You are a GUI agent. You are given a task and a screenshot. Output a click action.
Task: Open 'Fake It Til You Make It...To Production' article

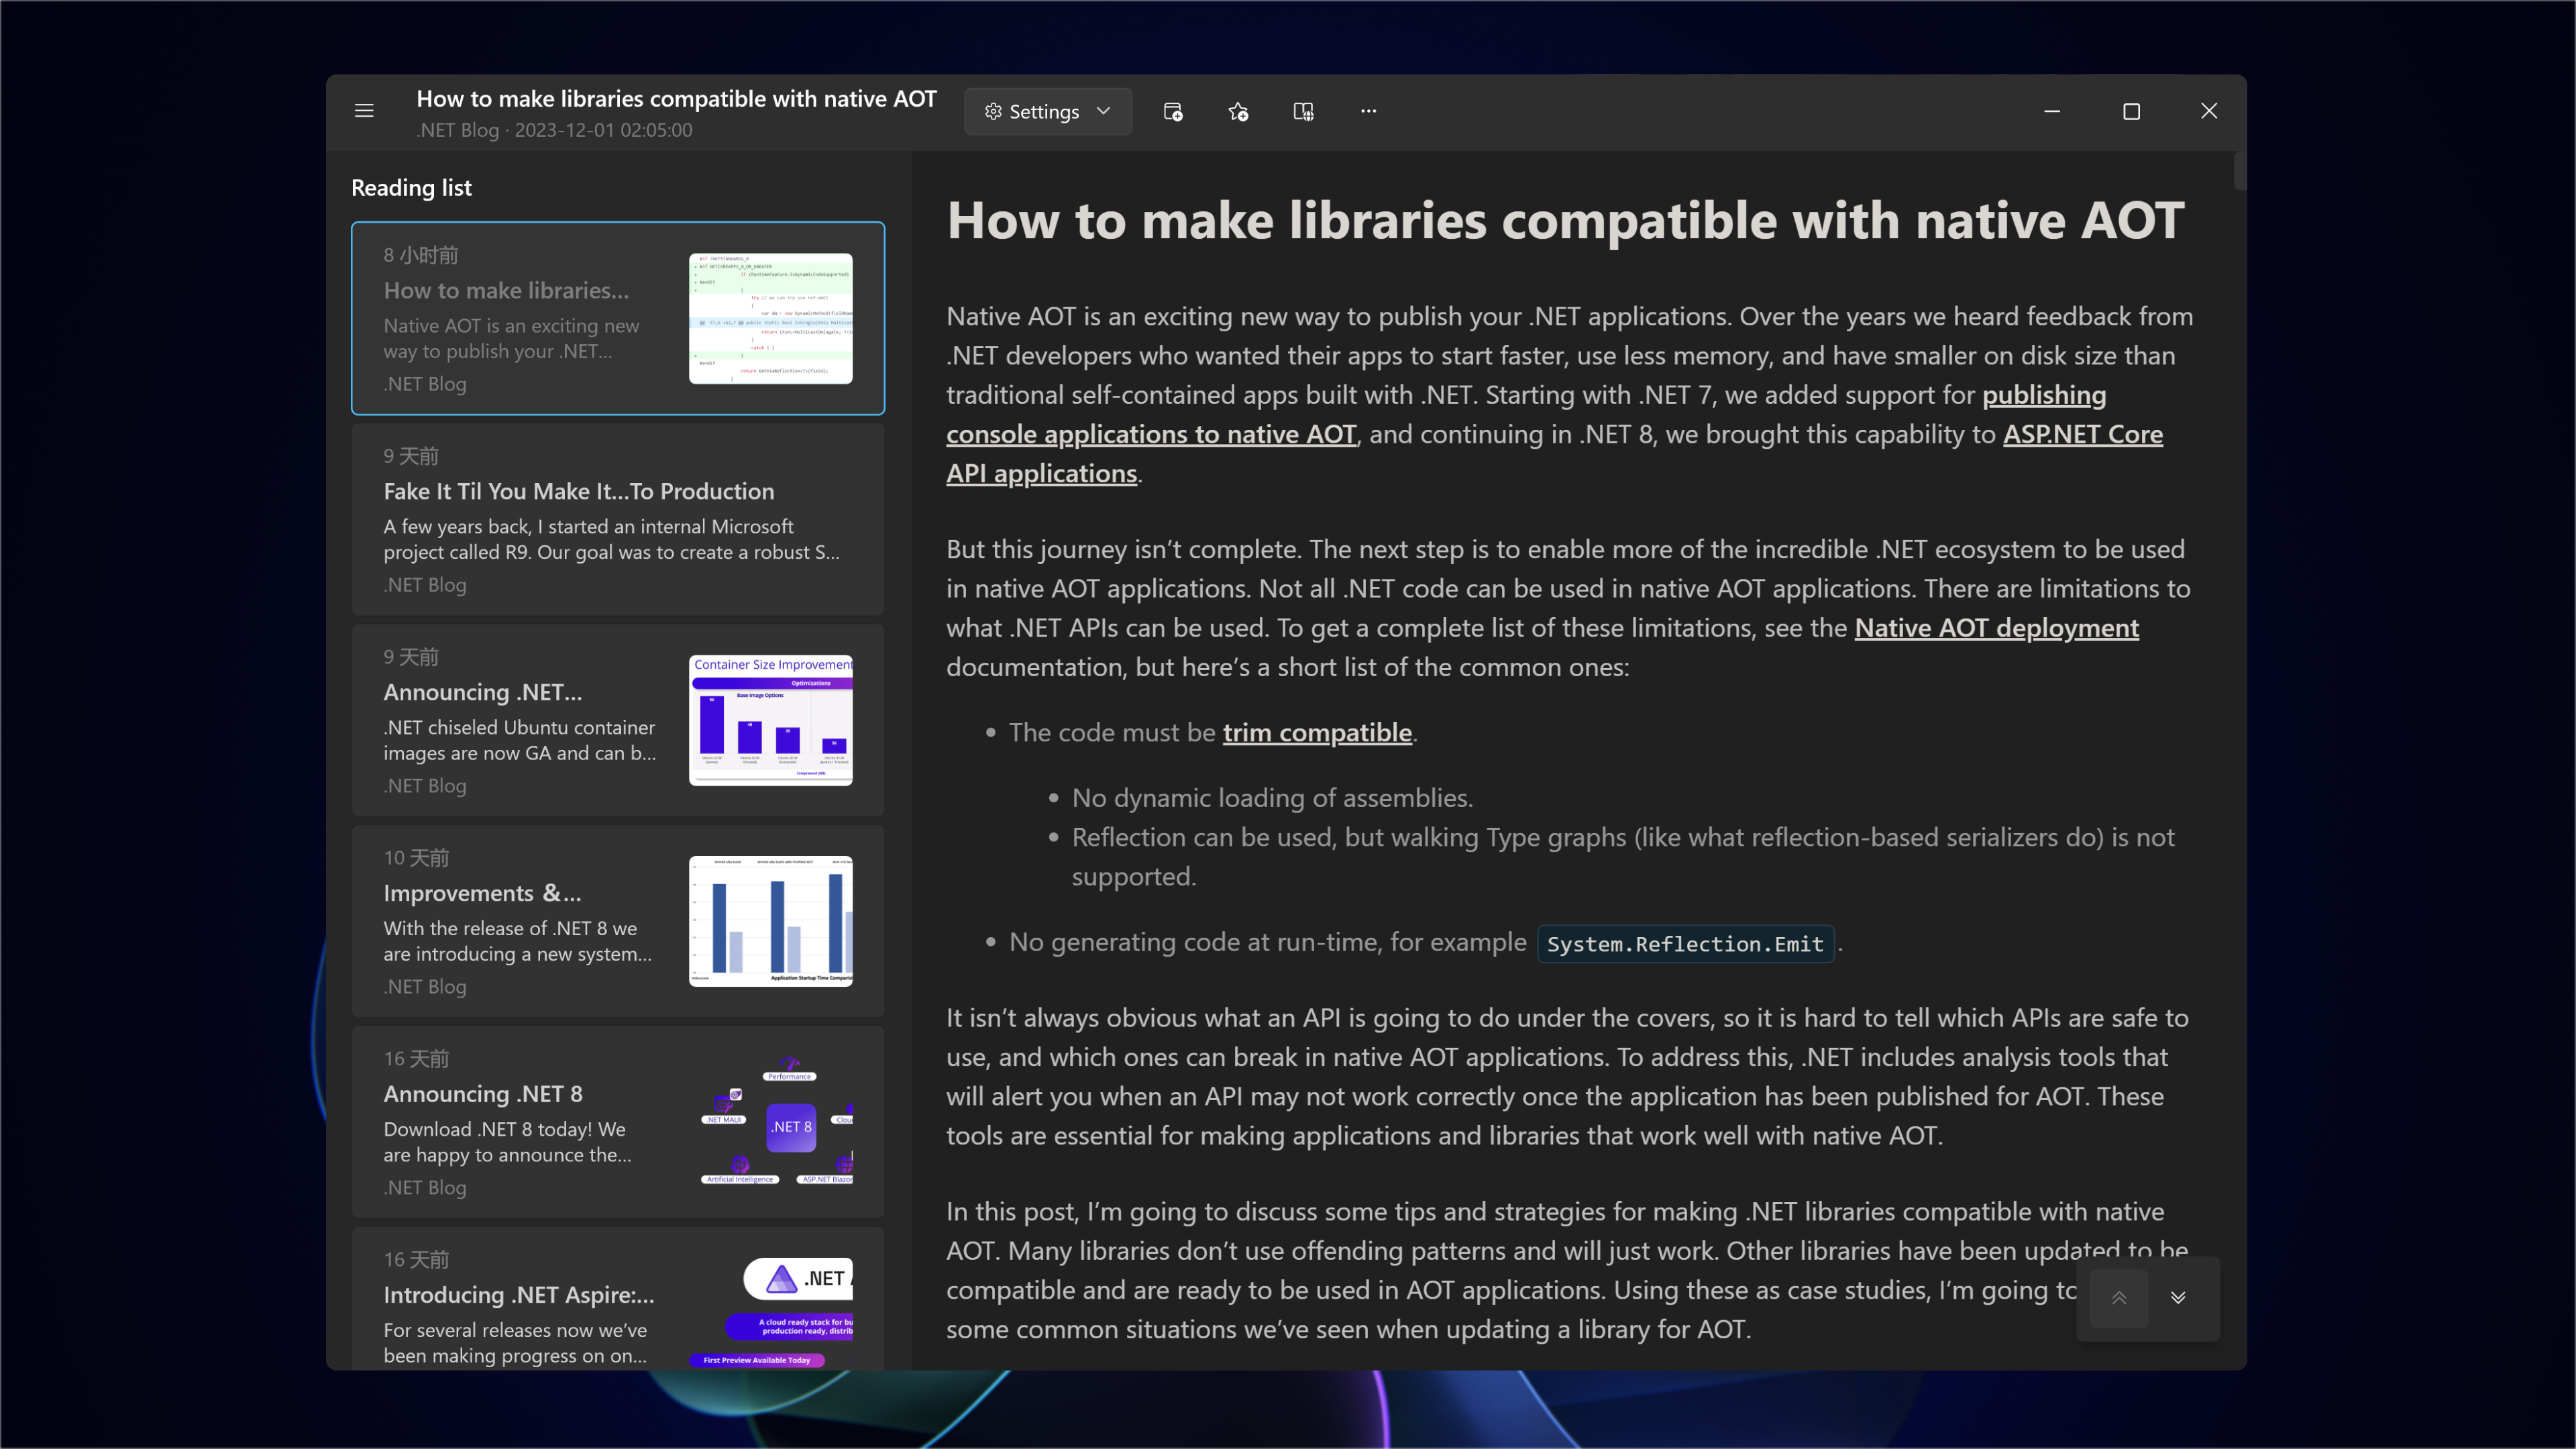coord(618,519)
